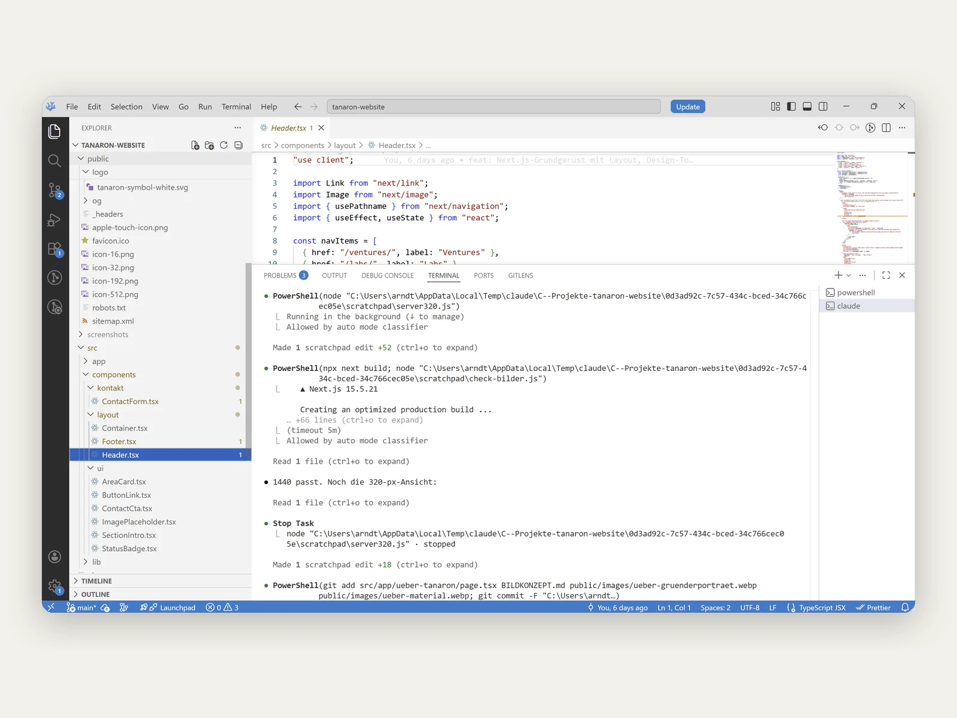Open Source Control view with badge 2
The width and height of the screenshot is (957, 718).
tap(54, 190)
